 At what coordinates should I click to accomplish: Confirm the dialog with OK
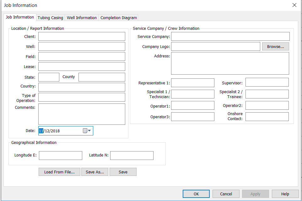196,194
